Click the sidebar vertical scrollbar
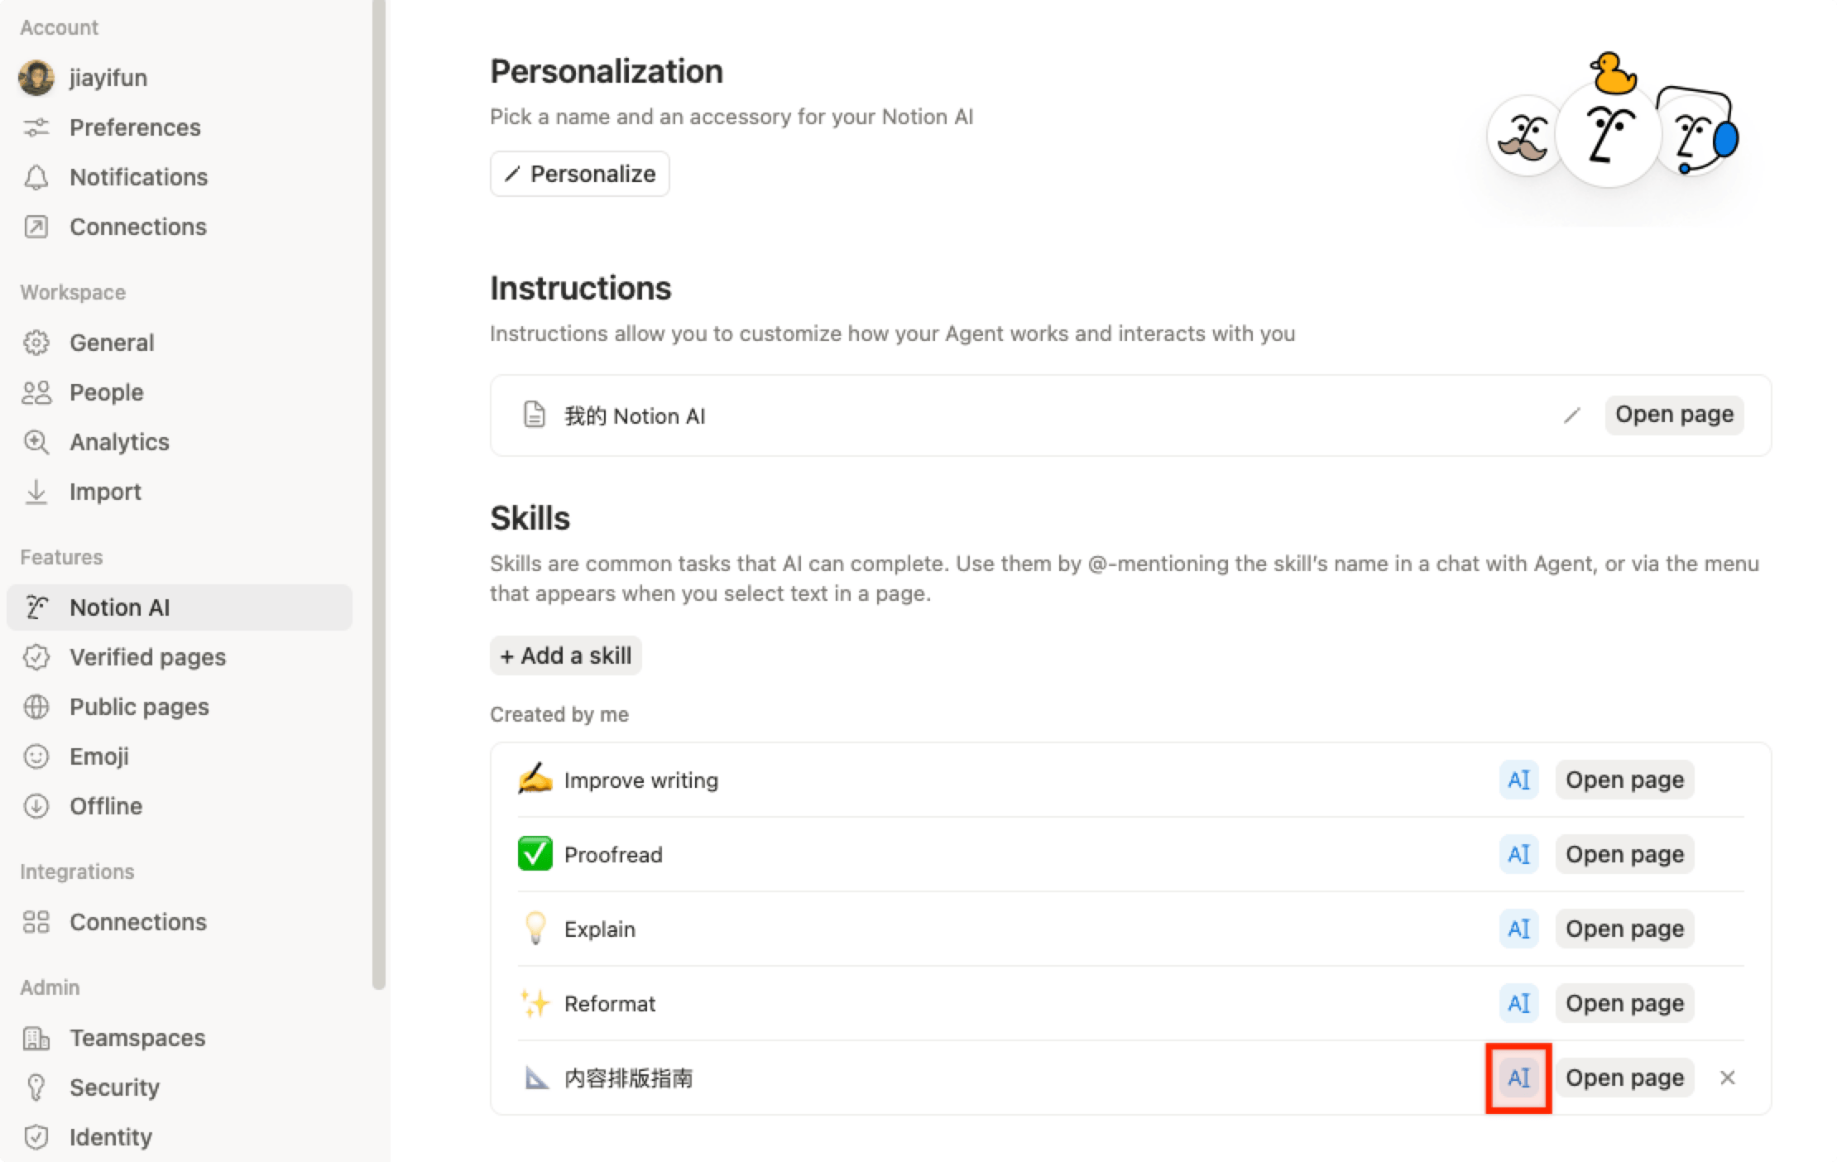1837x1162 pixels. 379,497
